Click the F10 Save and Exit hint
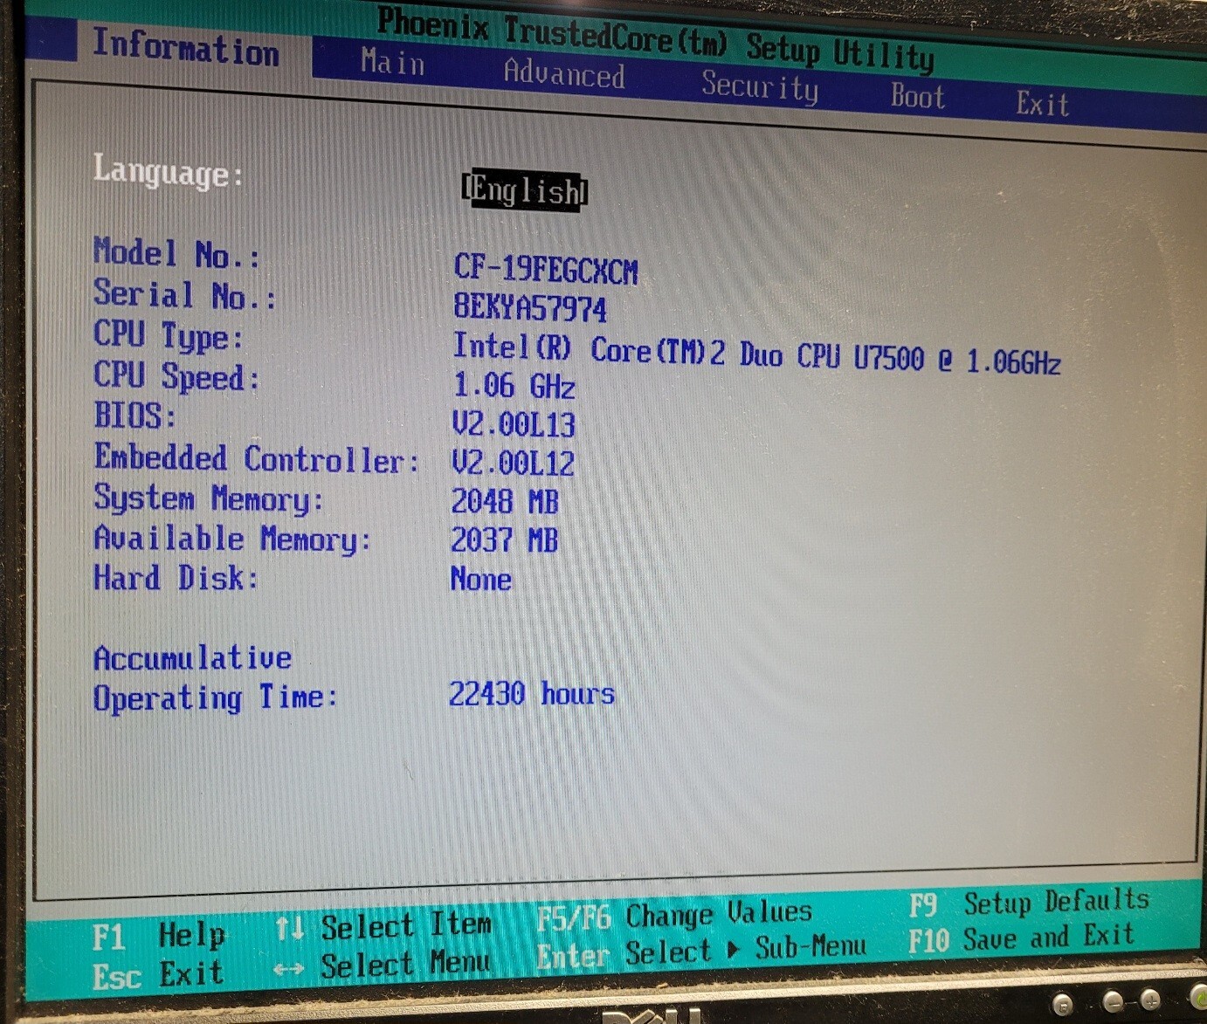This screenshot has height=1024, width=1207. 1021,939
